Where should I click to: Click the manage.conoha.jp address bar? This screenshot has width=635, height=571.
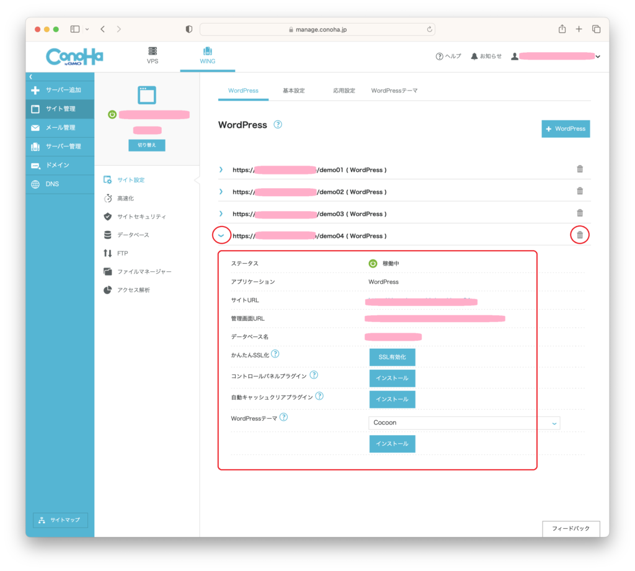point(317,29)
